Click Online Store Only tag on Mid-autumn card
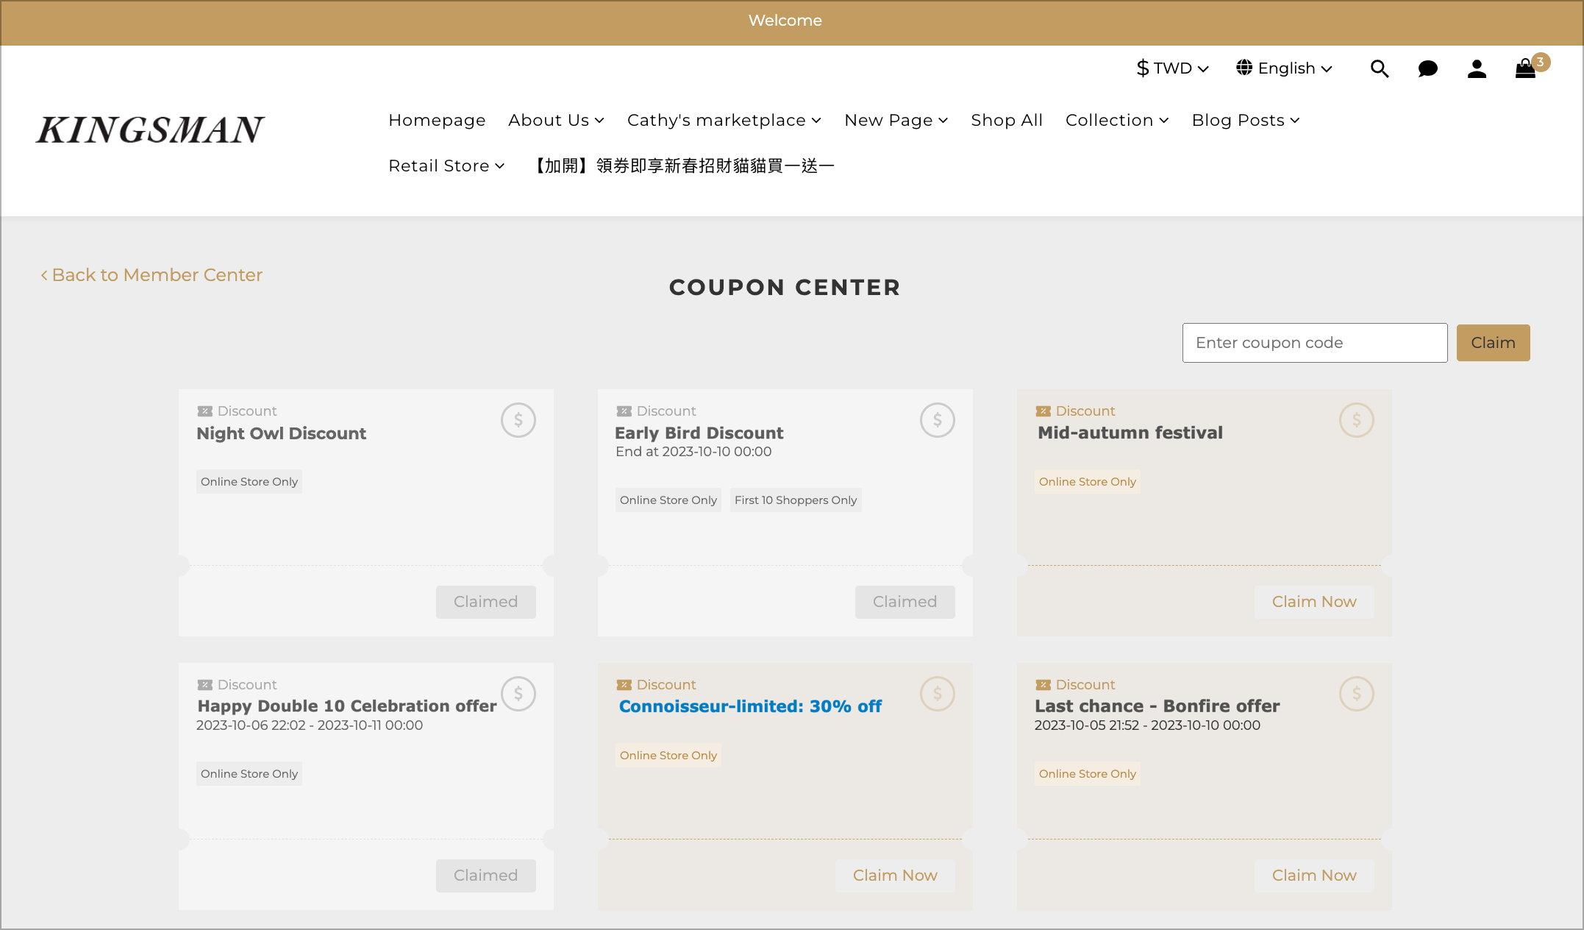The width and height of the screenshot is (1584, 930). click(1088, 482)
